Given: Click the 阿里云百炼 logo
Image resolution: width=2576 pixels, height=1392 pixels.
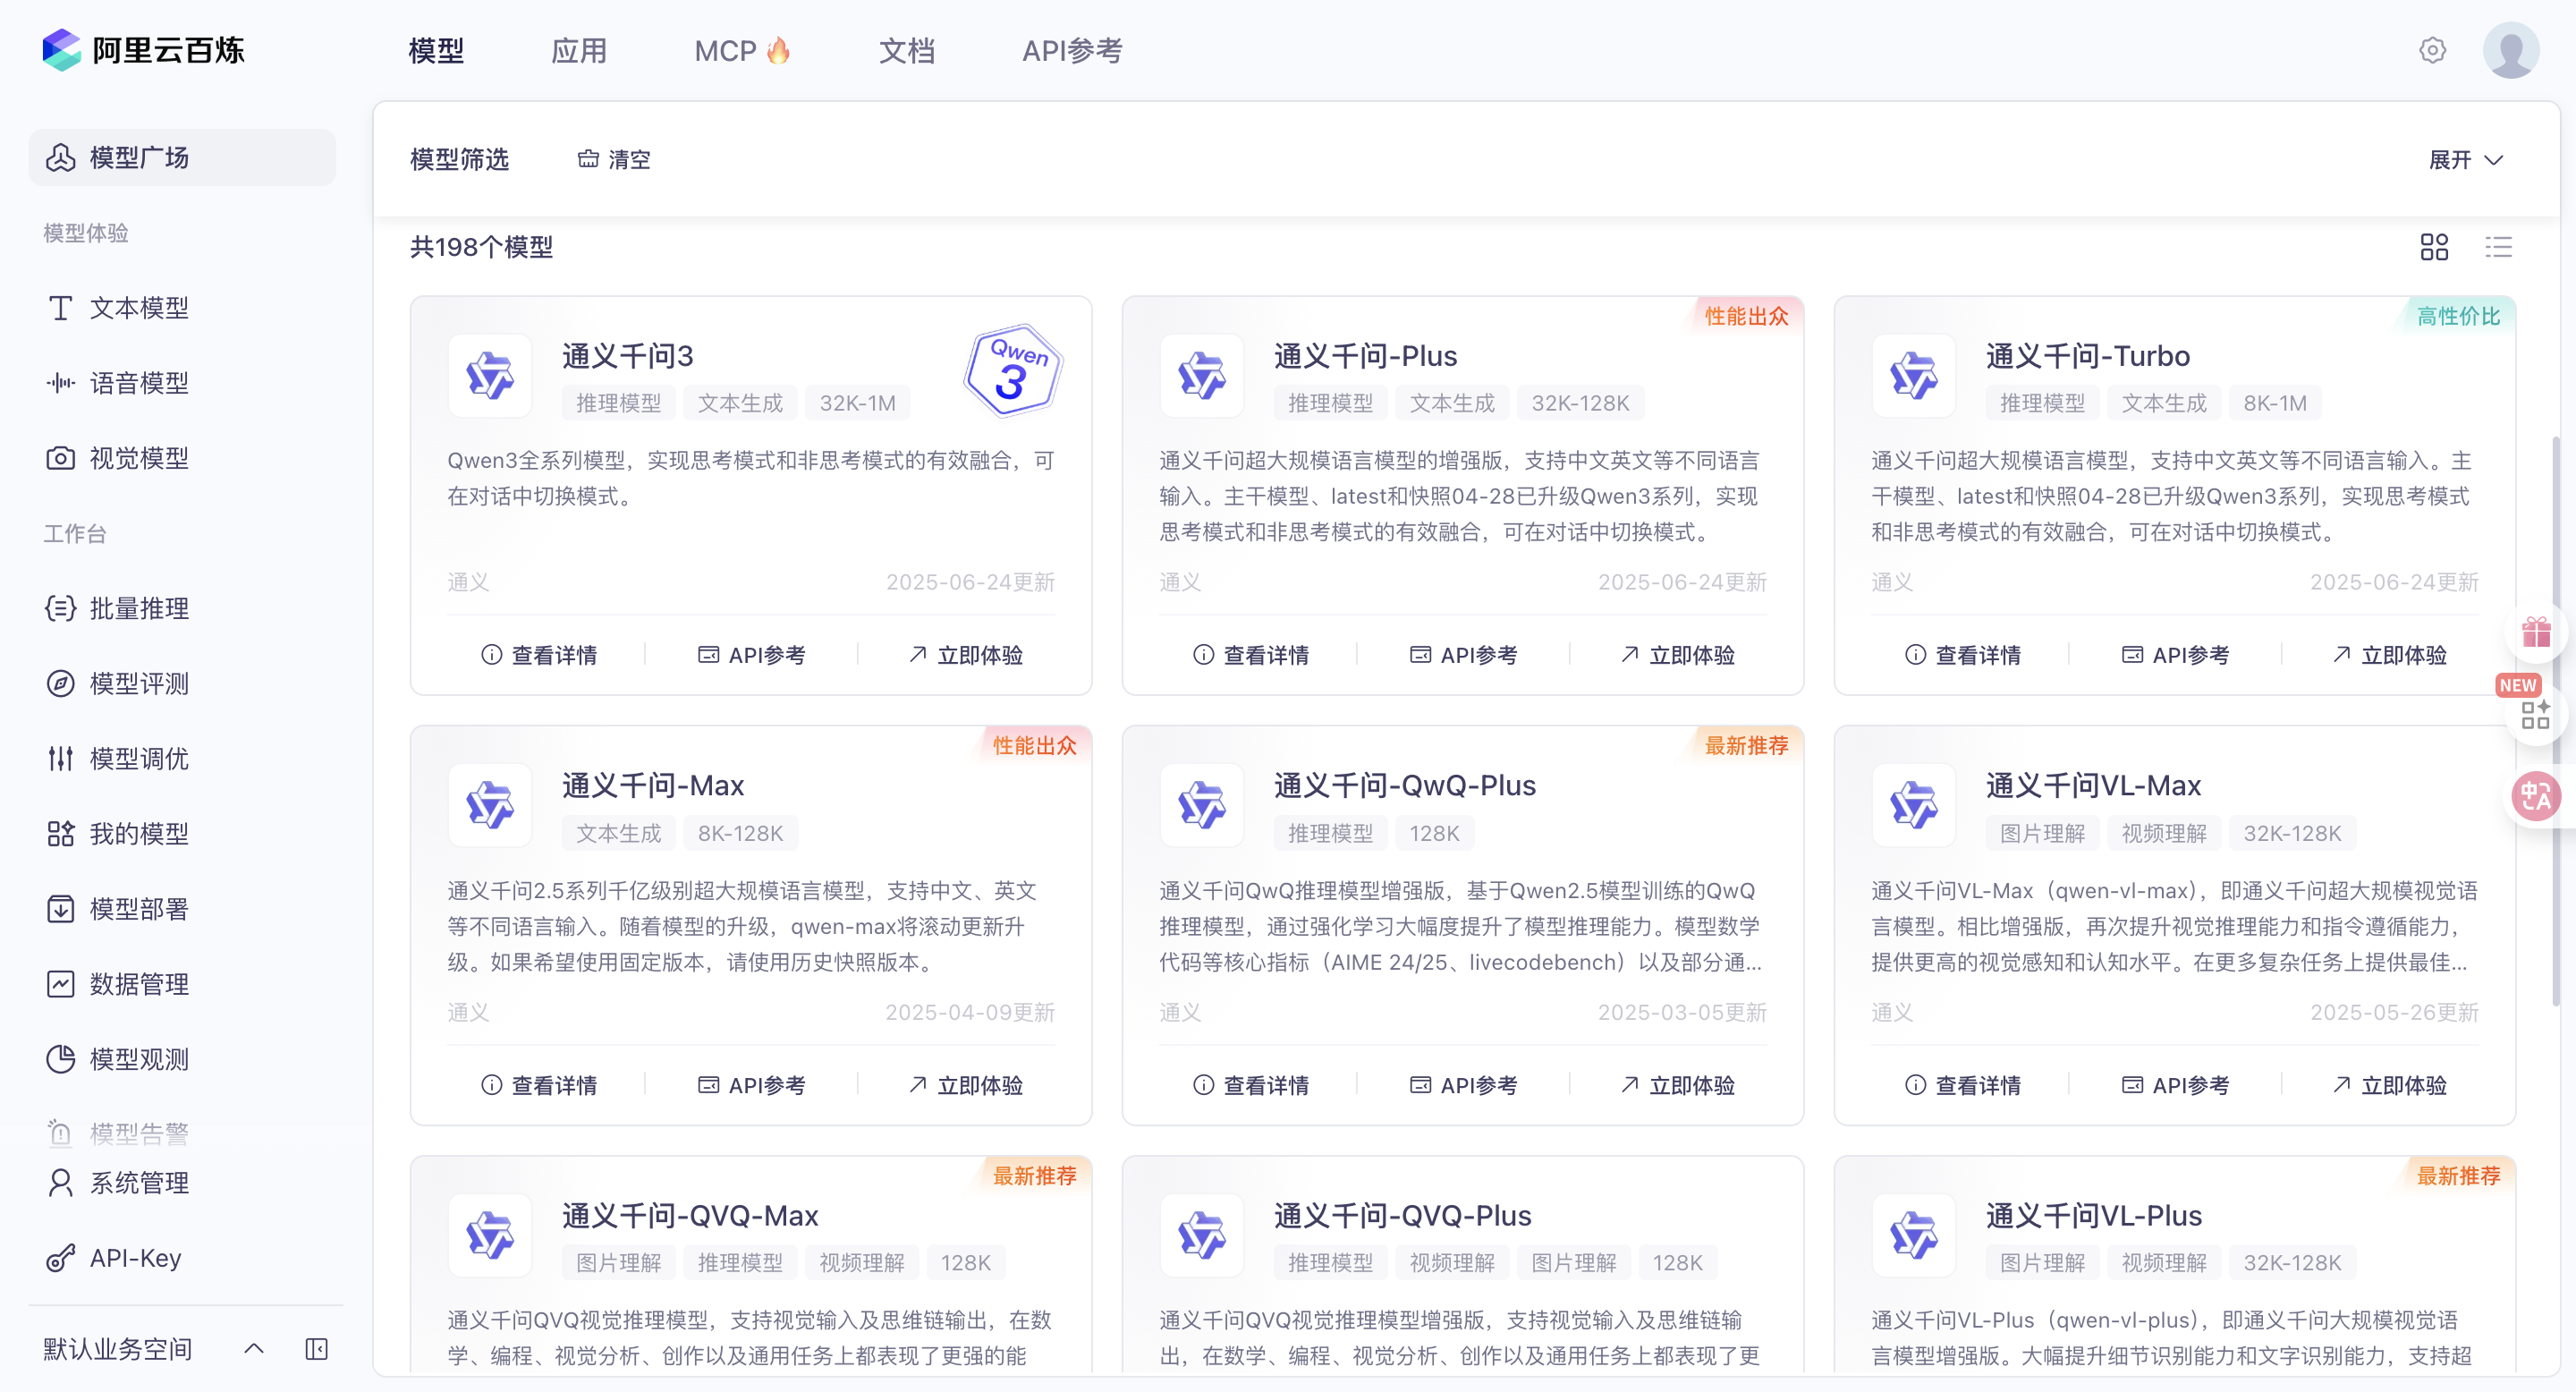Looking at the screenshot, I should click(144, 50).
